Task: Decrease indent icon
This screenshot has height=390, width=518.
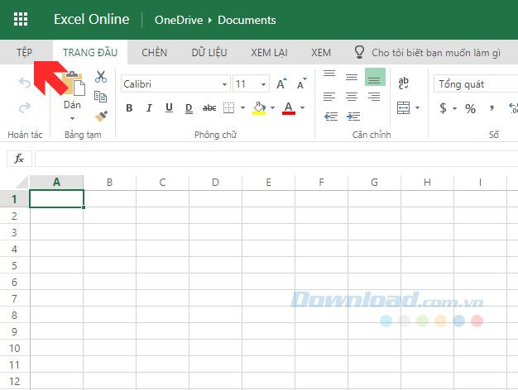Action: click(331, 117)
